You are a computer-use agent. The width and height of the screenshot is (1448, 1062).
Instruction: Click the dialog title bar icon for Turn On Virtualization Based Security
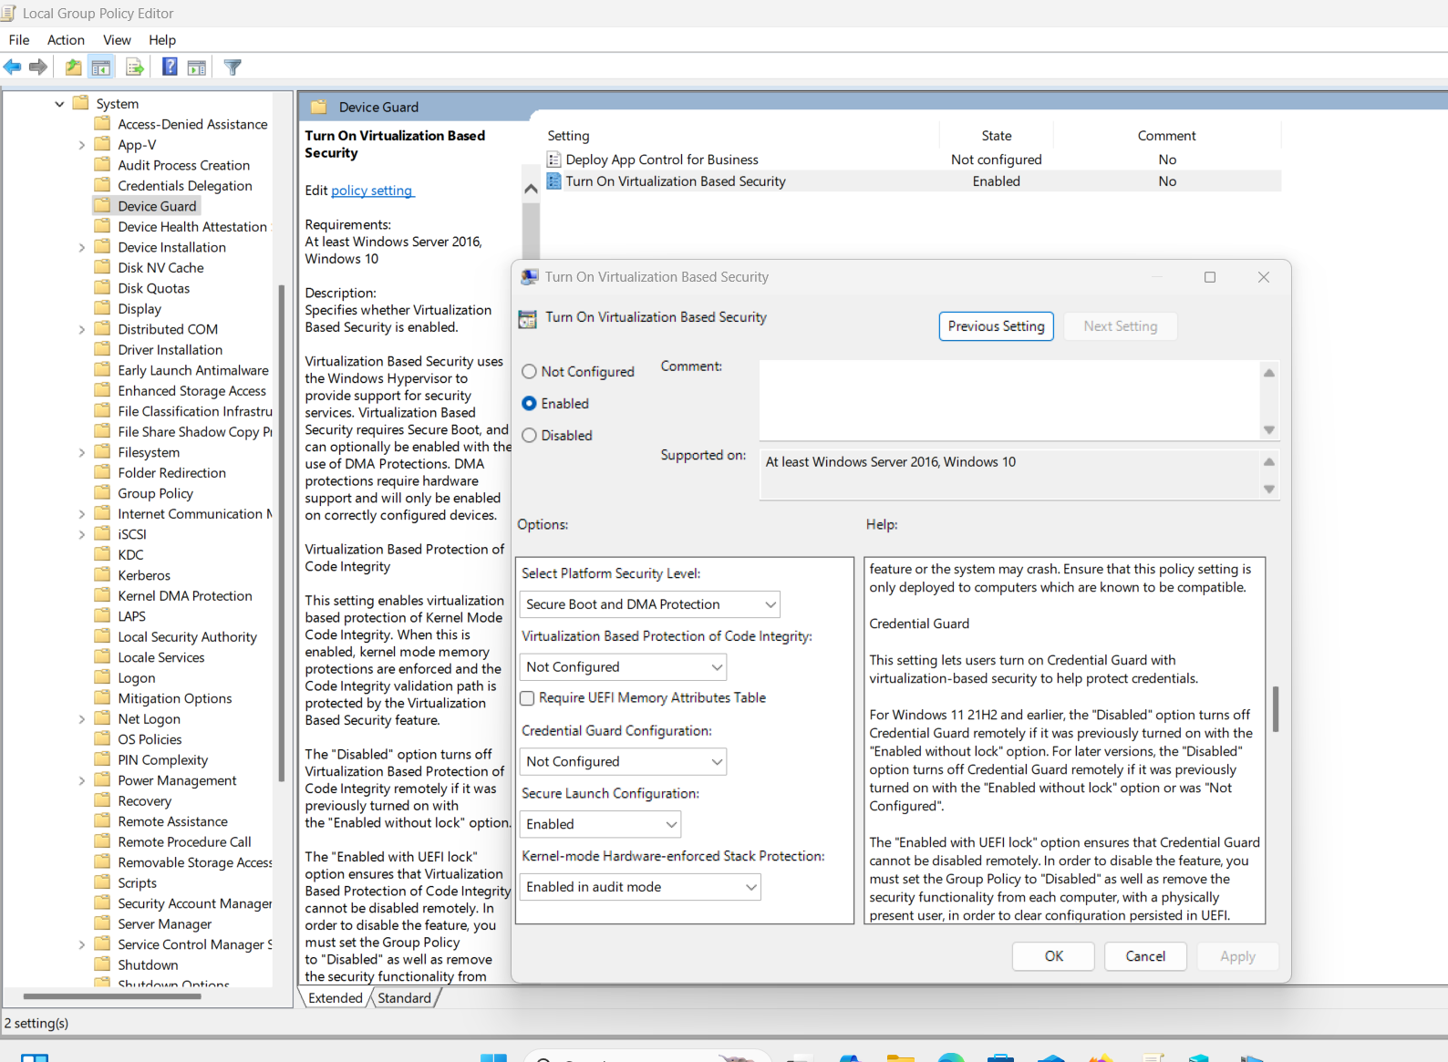pyautogui.click(x=530, y=277)
